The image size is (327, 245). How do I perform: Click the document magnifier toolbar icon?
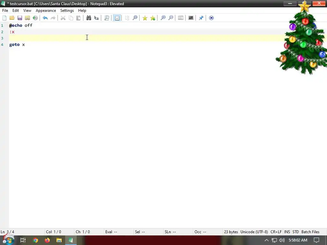click(x=107, y=18)
